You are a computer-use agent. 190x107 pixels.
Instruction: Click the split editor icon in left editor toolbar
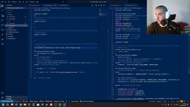(104, 5)
